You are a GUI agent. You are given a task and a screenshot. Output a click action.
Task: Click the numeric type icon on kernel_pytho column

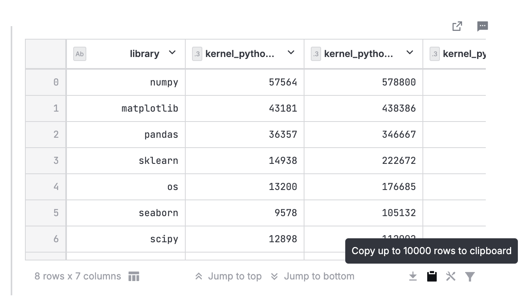pos(197,54)
